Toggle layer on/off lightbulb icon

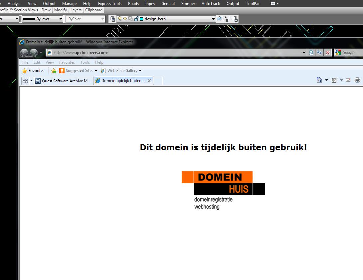click(120, 19)
